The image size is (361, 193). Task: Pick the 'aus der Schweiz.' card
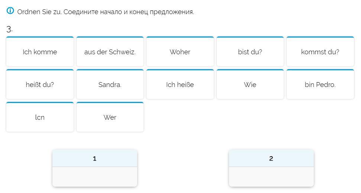pyautogui.click(x=110, y=52)
